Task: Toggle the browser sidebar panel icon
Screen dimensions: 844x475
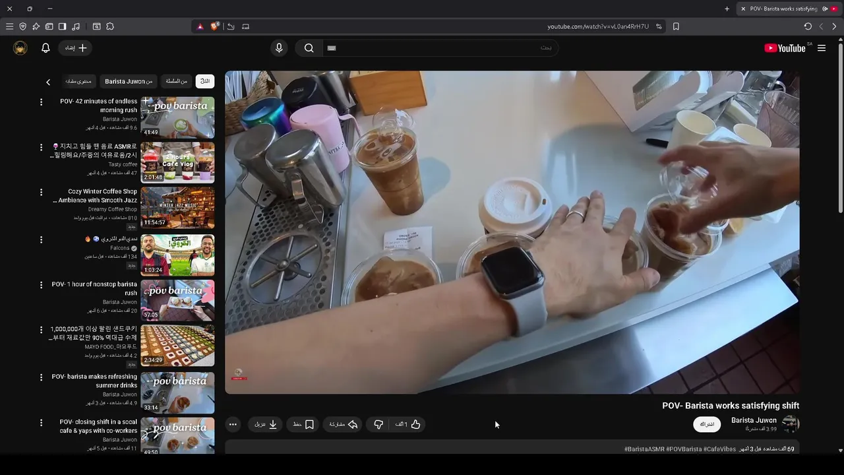Action: [62, 26]
